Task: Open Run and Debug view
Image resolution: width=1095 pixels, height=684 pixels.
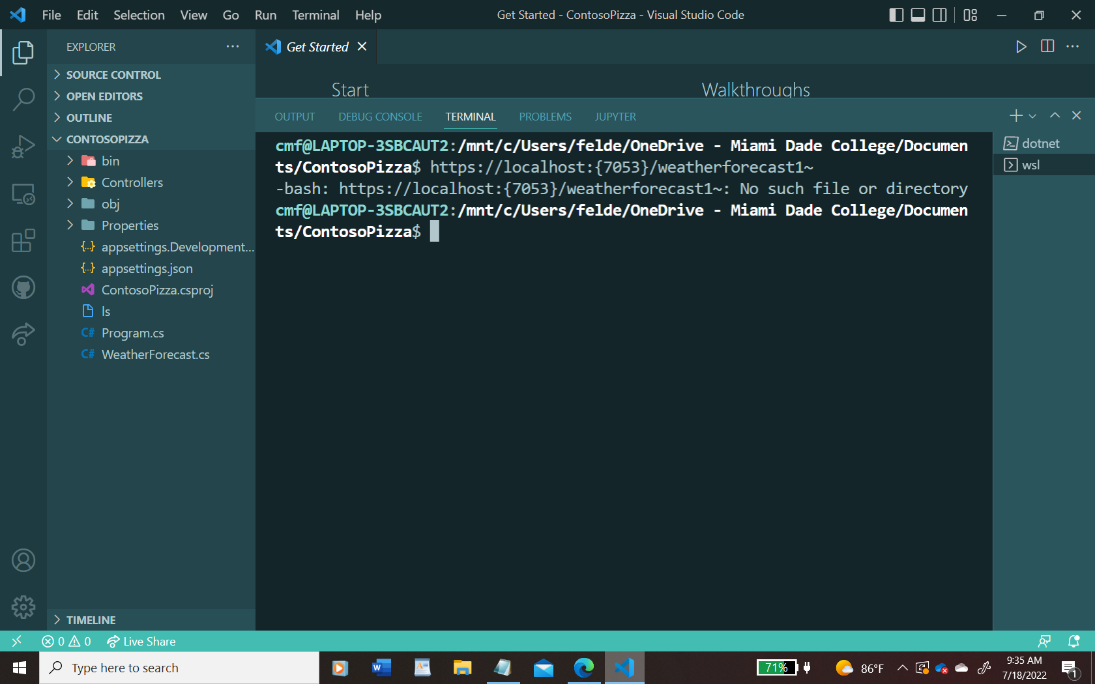Action: (x=23, y=147)
